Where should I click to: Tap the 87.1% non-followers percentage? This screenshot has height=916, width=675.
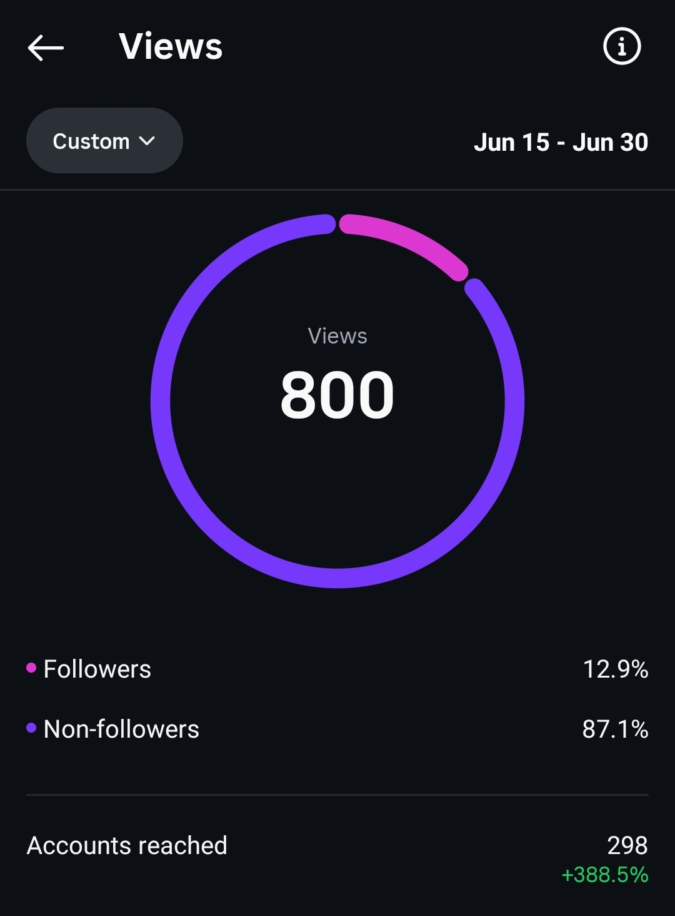point(616,729)
